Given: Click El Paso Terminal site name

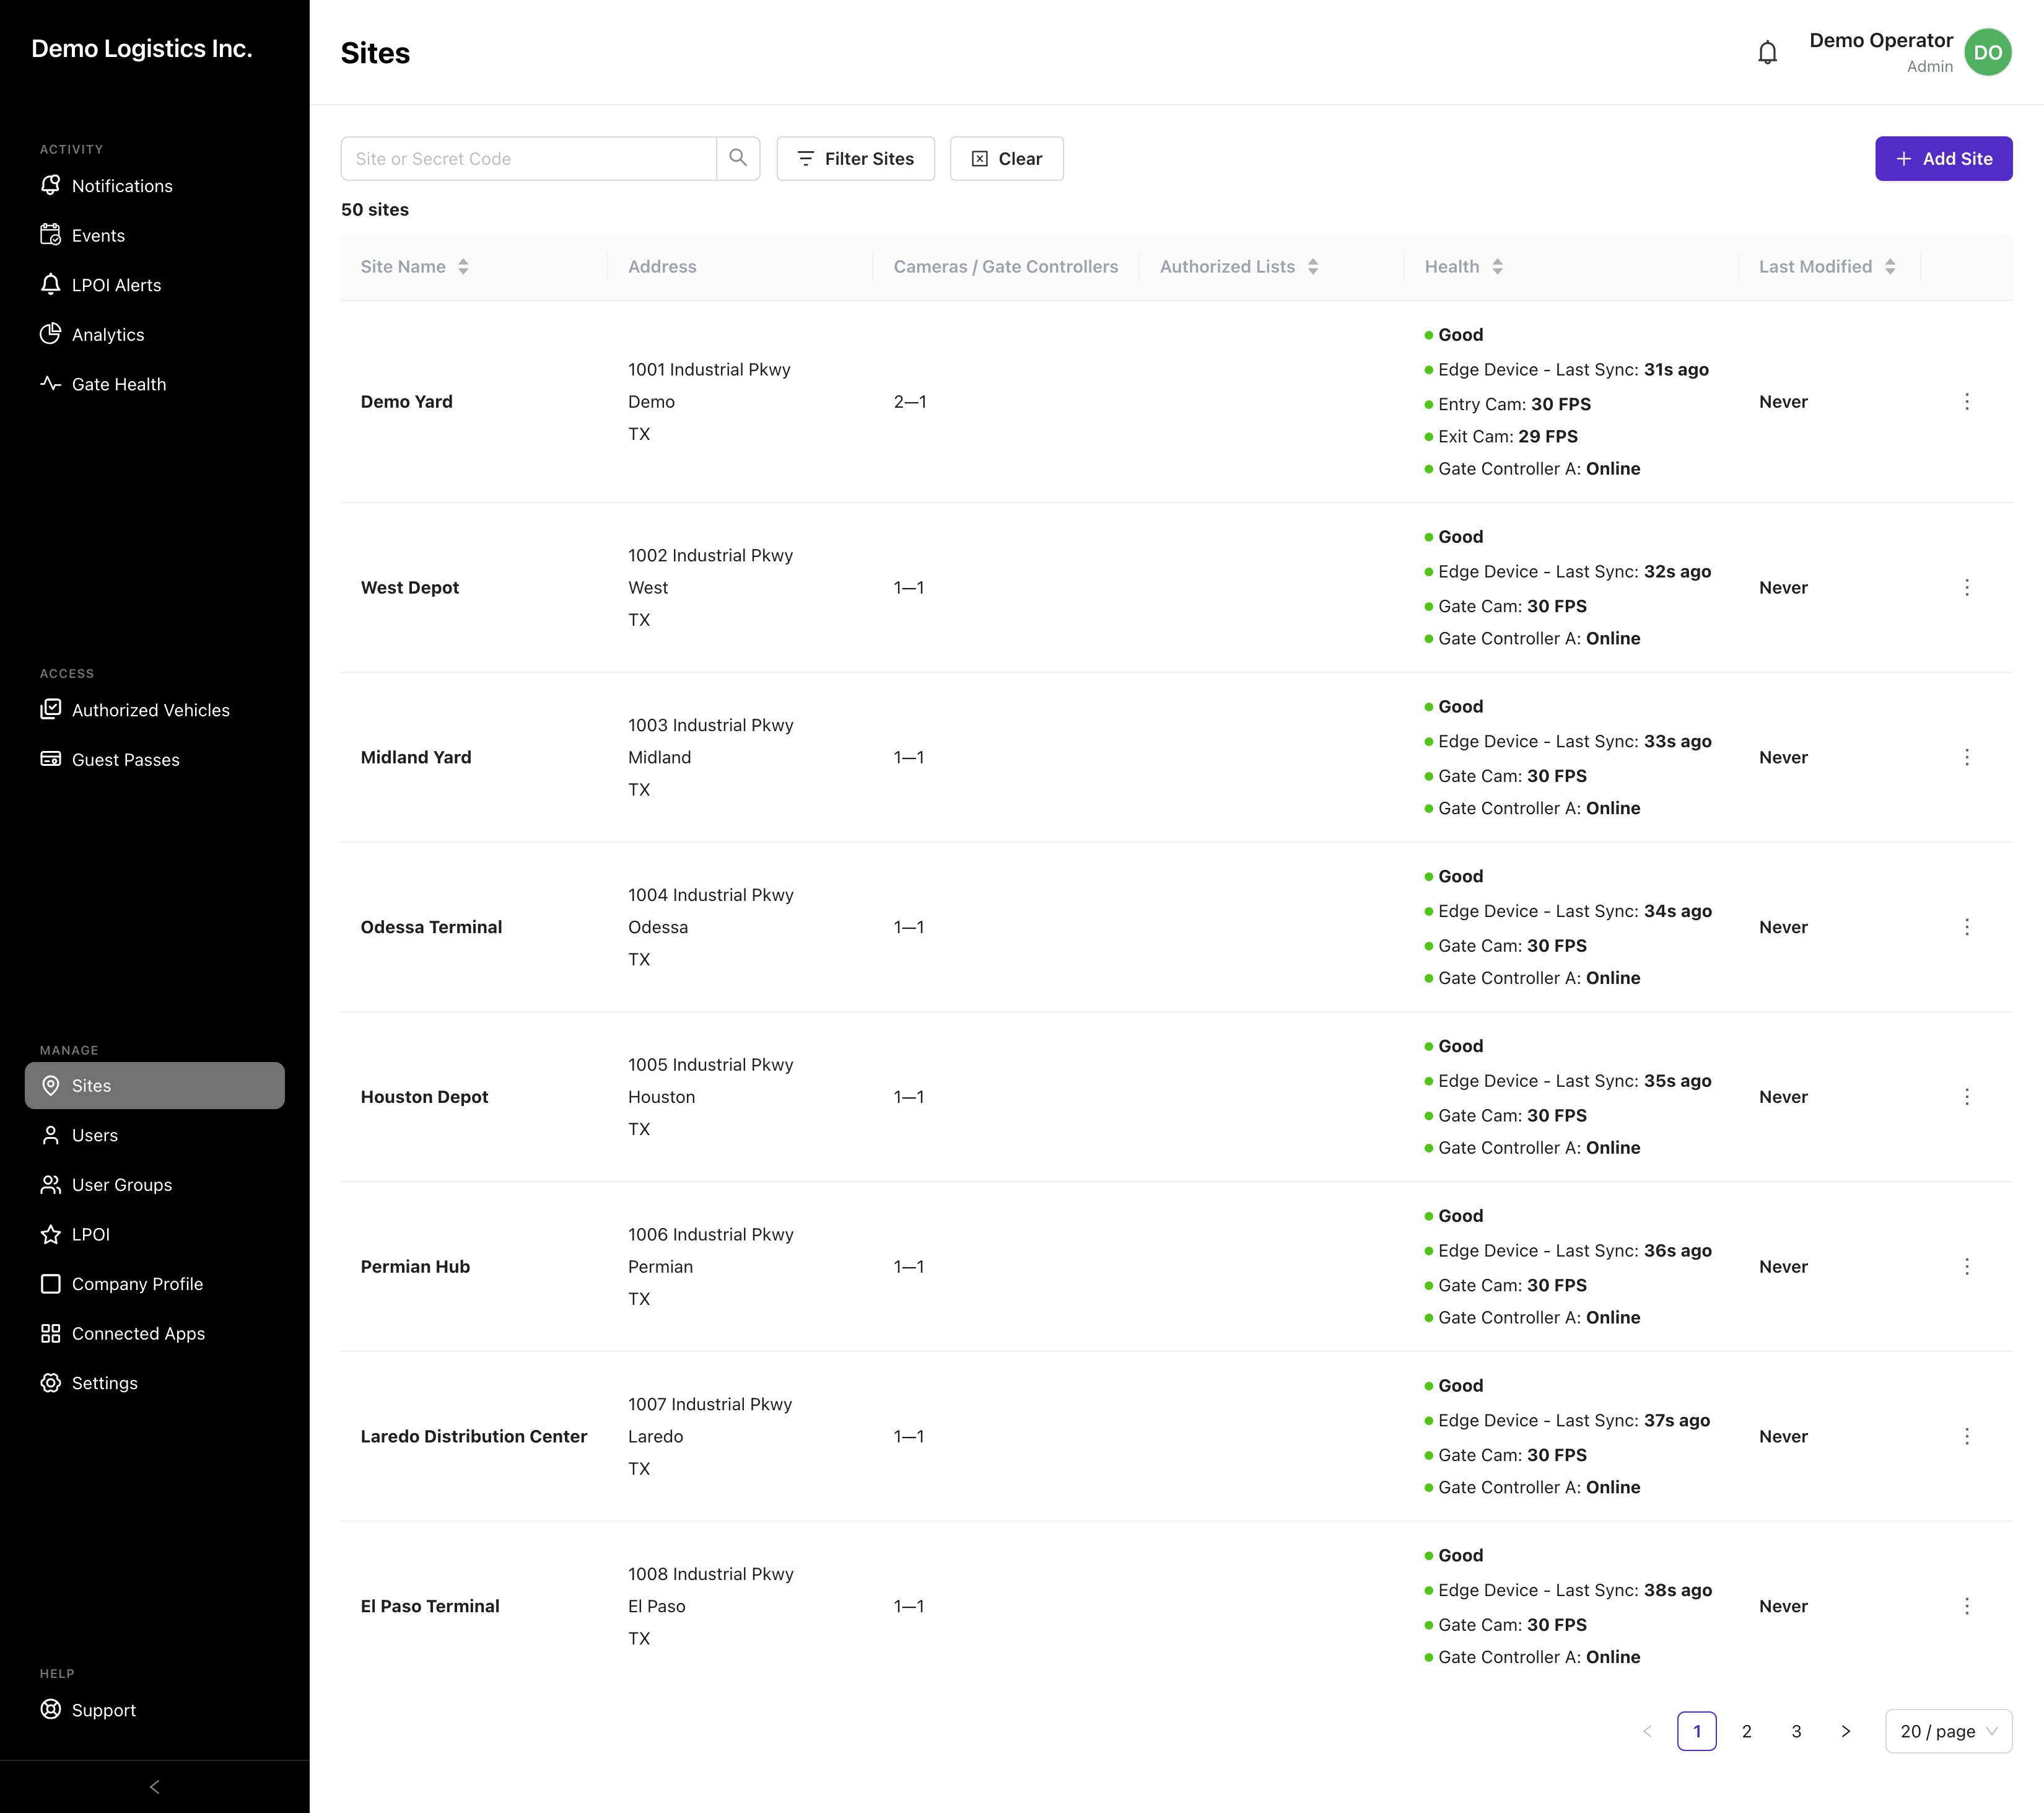Looking at the screenshot, I should pyautogui.click(x=429, y=1606).
